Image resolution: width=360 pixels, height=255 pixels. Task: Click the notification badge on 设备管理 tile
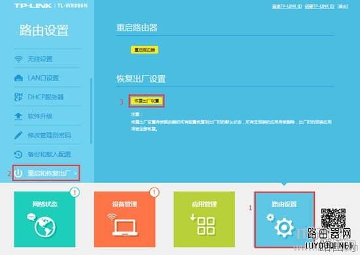click(154, 192)
